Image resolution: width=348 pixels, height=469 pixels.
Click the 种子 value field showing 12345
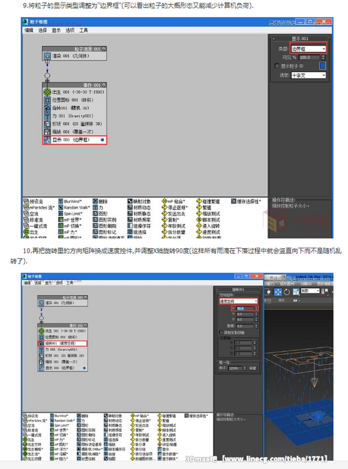236,368
